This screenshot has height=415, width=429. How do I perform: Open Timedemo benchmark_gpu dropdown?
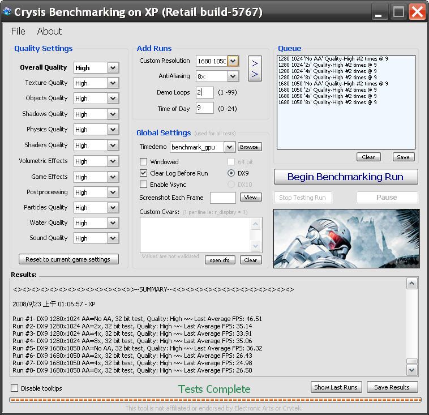tap(230, 147)
